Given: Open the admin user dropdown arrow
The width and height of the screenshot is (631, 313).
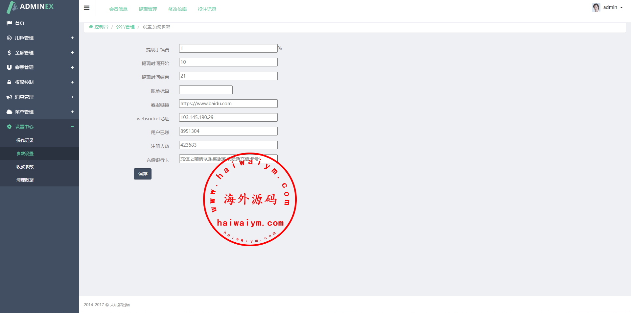Looking at the screenshot, I should pyautogui.click(x=621, y=8).
